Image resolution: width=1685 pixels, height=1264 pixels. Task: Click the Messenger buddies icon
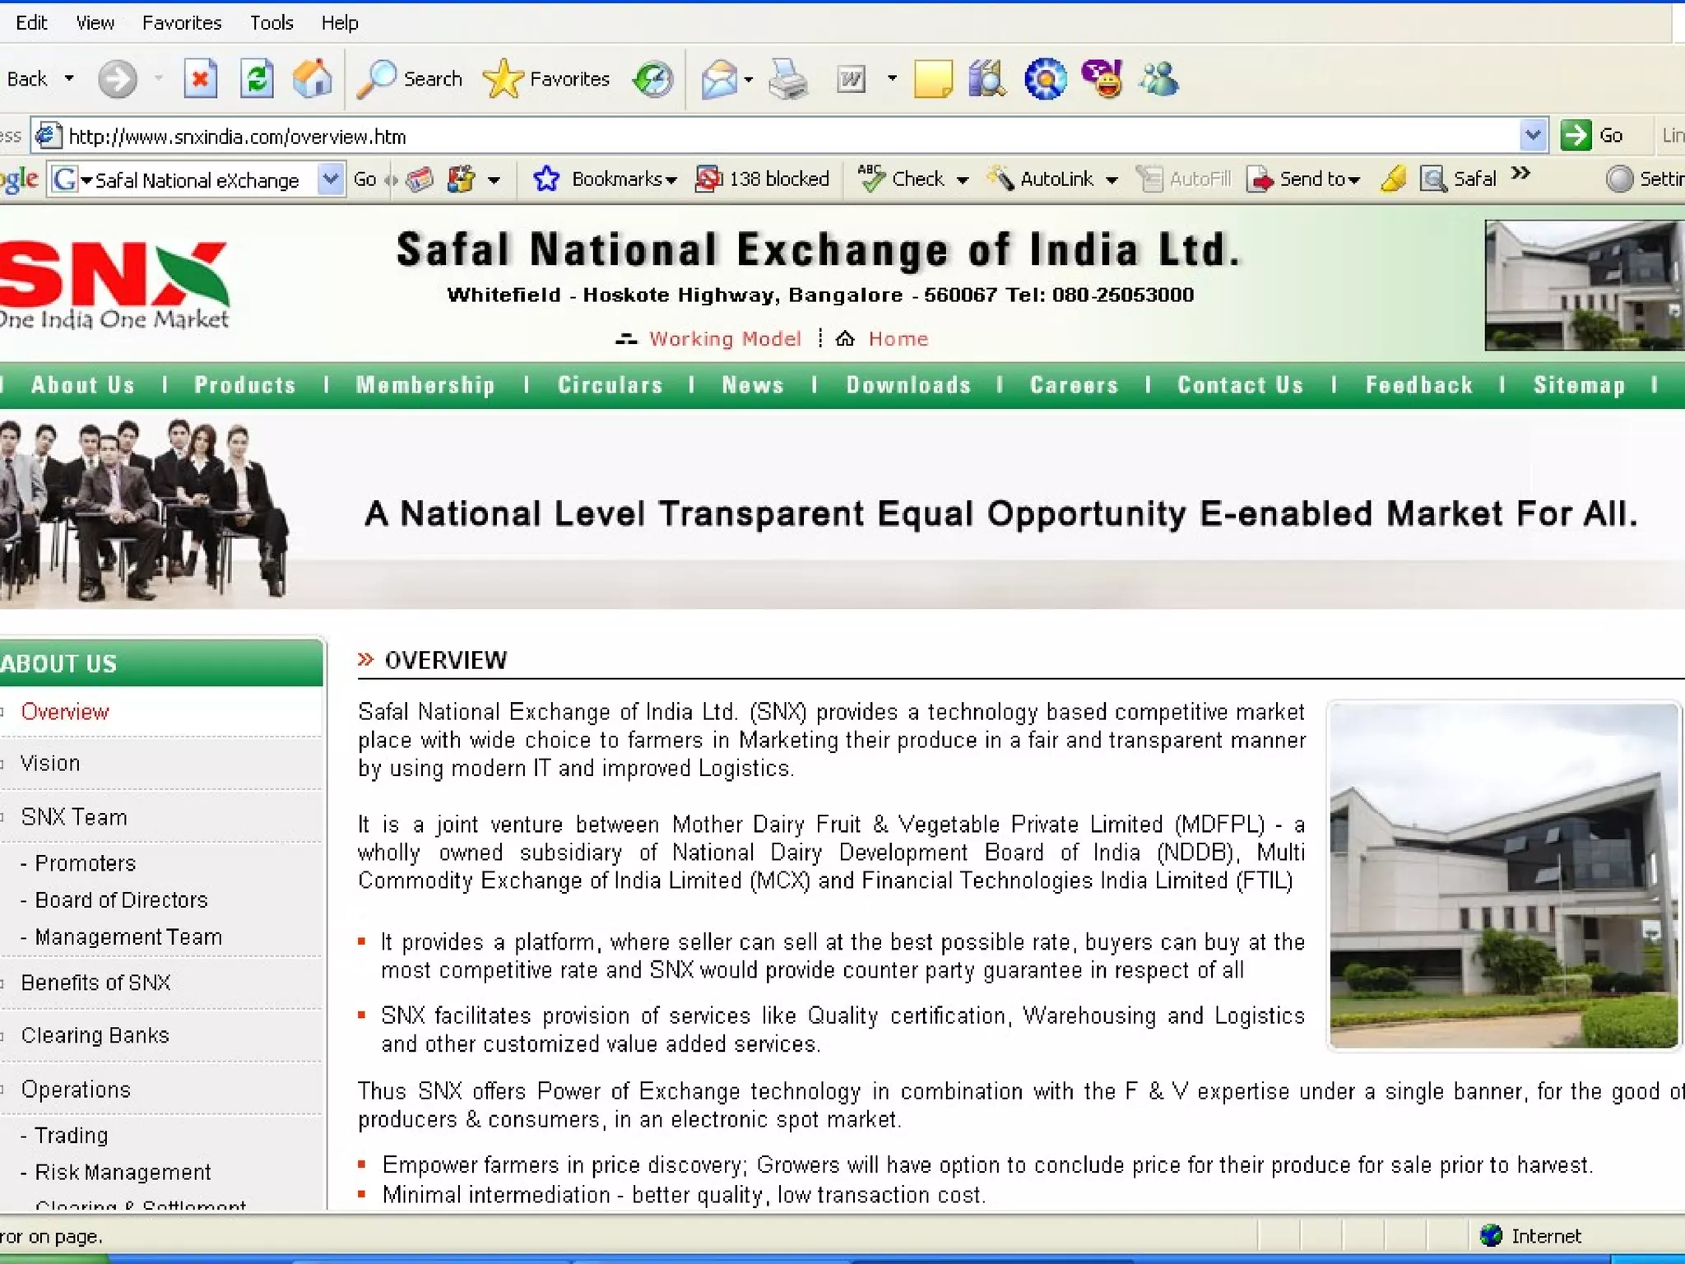(x=1158, y=80)
